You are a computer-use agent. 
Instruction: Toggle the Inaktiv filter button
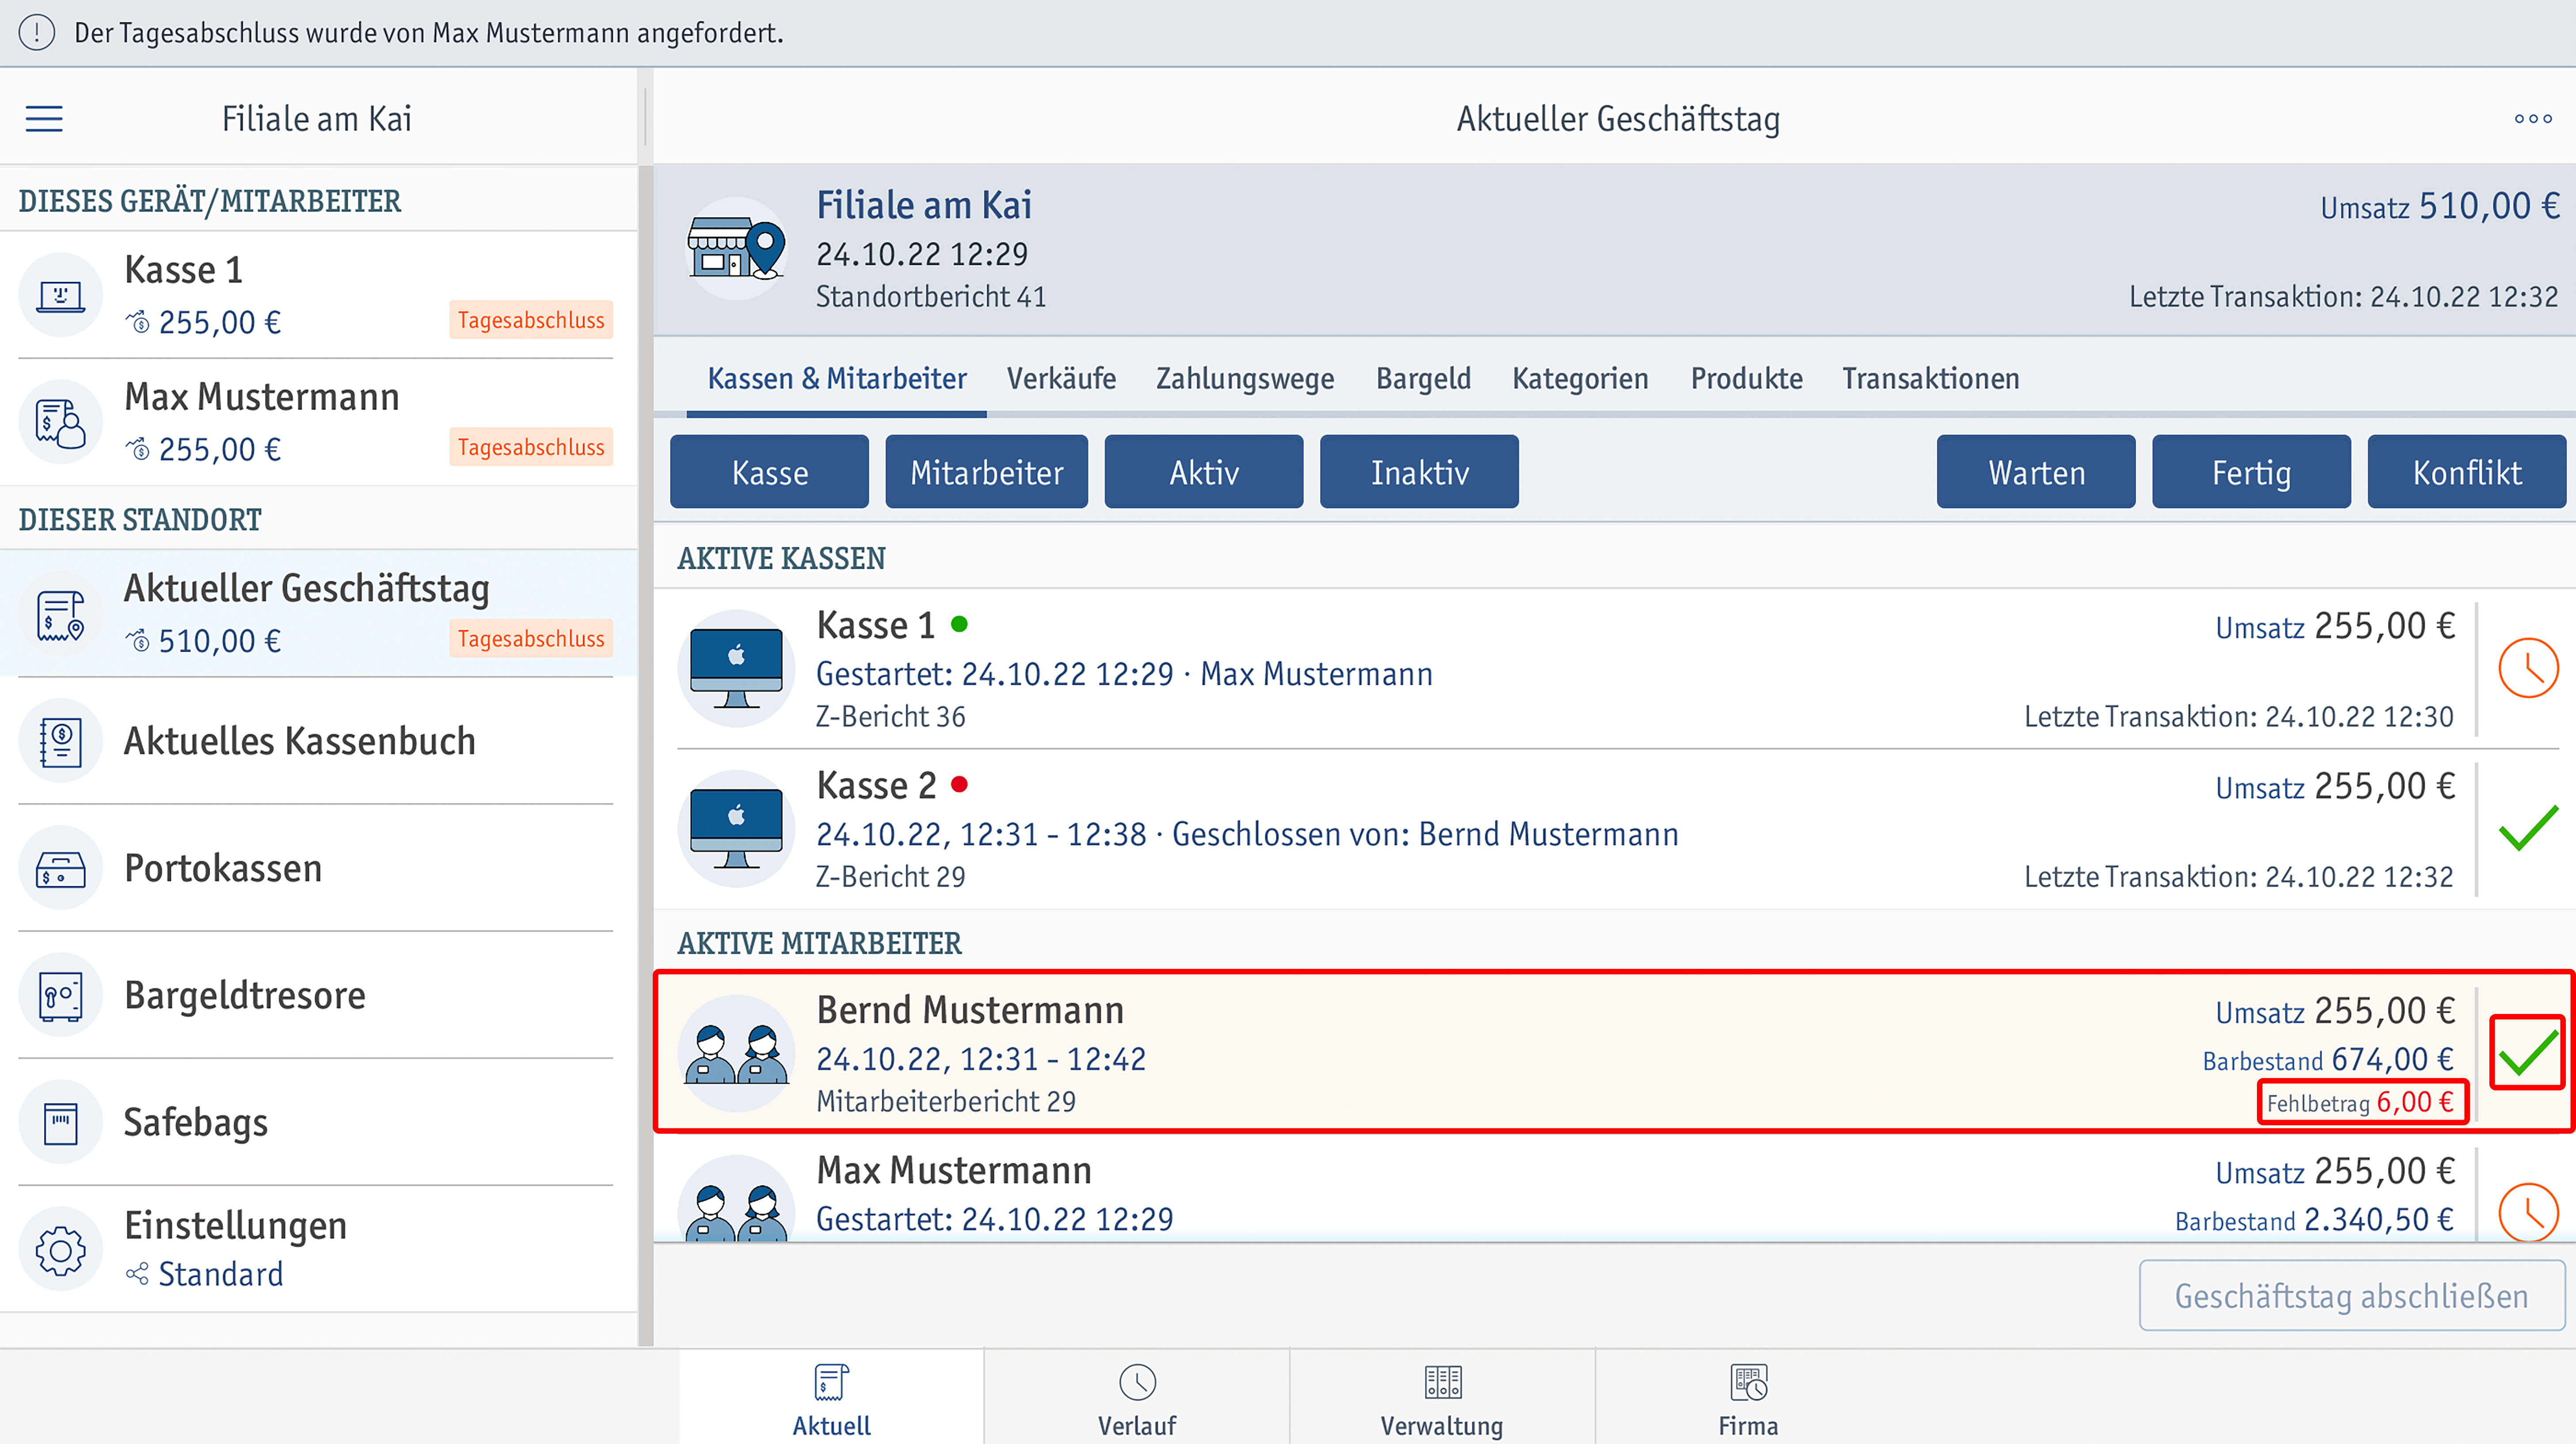coord(1419,472)
